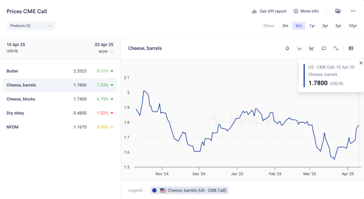Select the Butter product row

tap(60, 71)
